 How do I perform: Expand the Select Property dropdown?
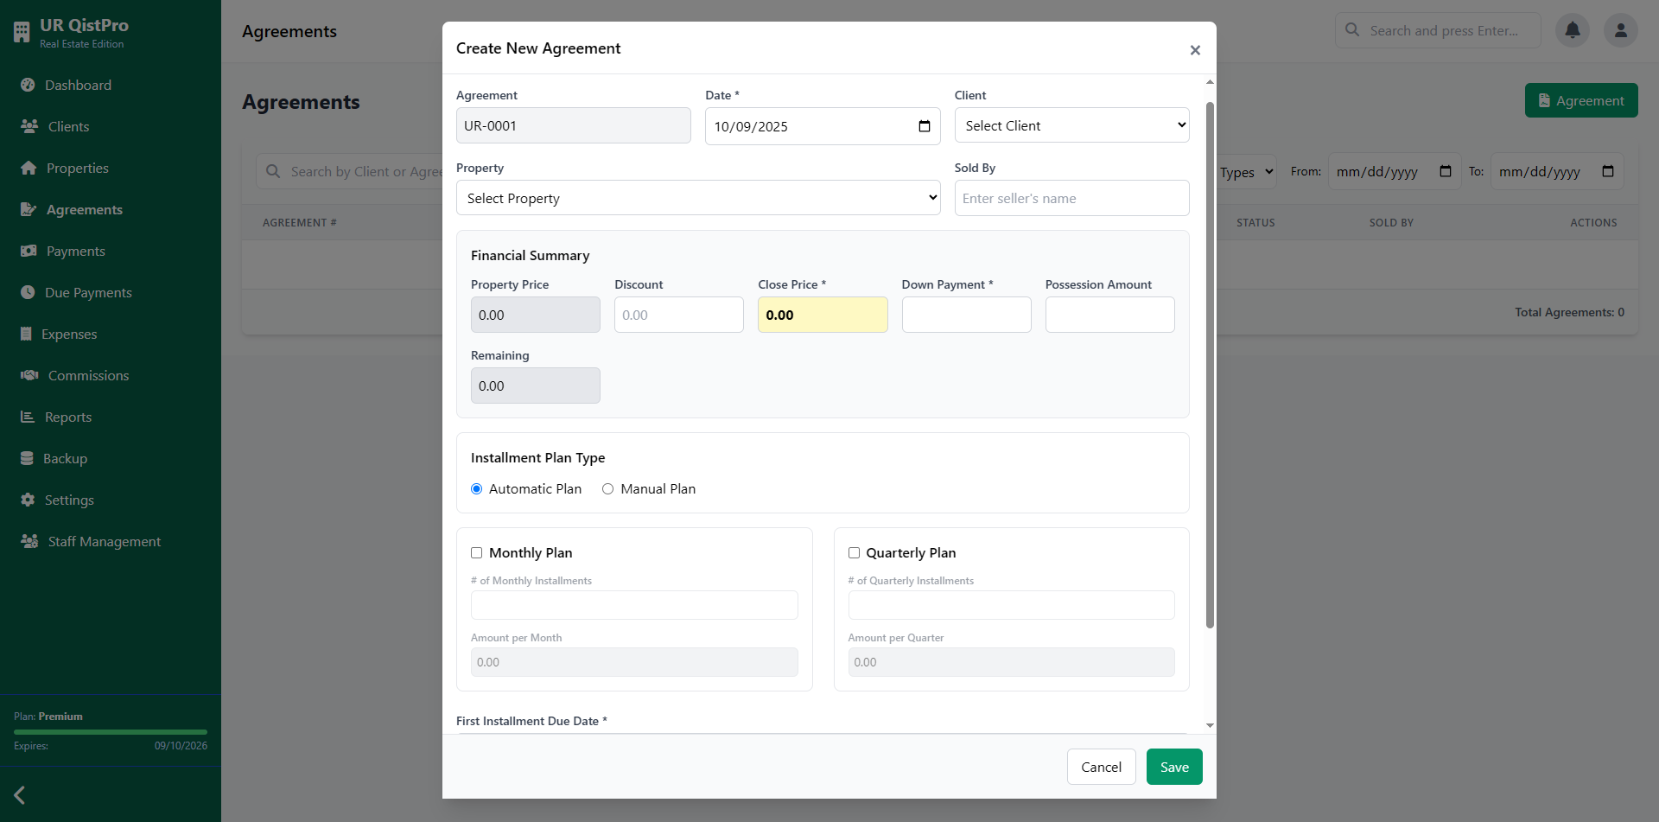pos(697,198)
